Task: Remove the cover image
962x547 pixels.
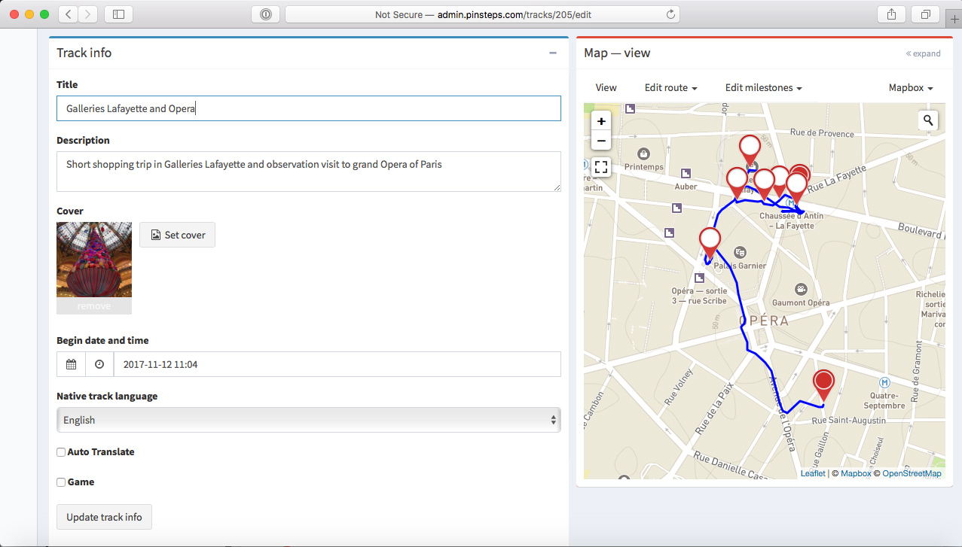Action: coord(94,306)
